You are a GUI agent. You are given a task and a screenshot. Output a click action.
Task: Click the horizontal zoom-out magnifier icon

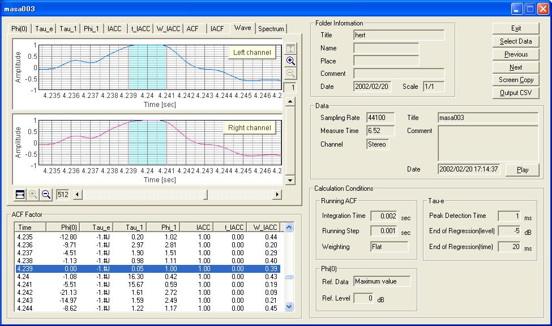(x=46, y=195)
